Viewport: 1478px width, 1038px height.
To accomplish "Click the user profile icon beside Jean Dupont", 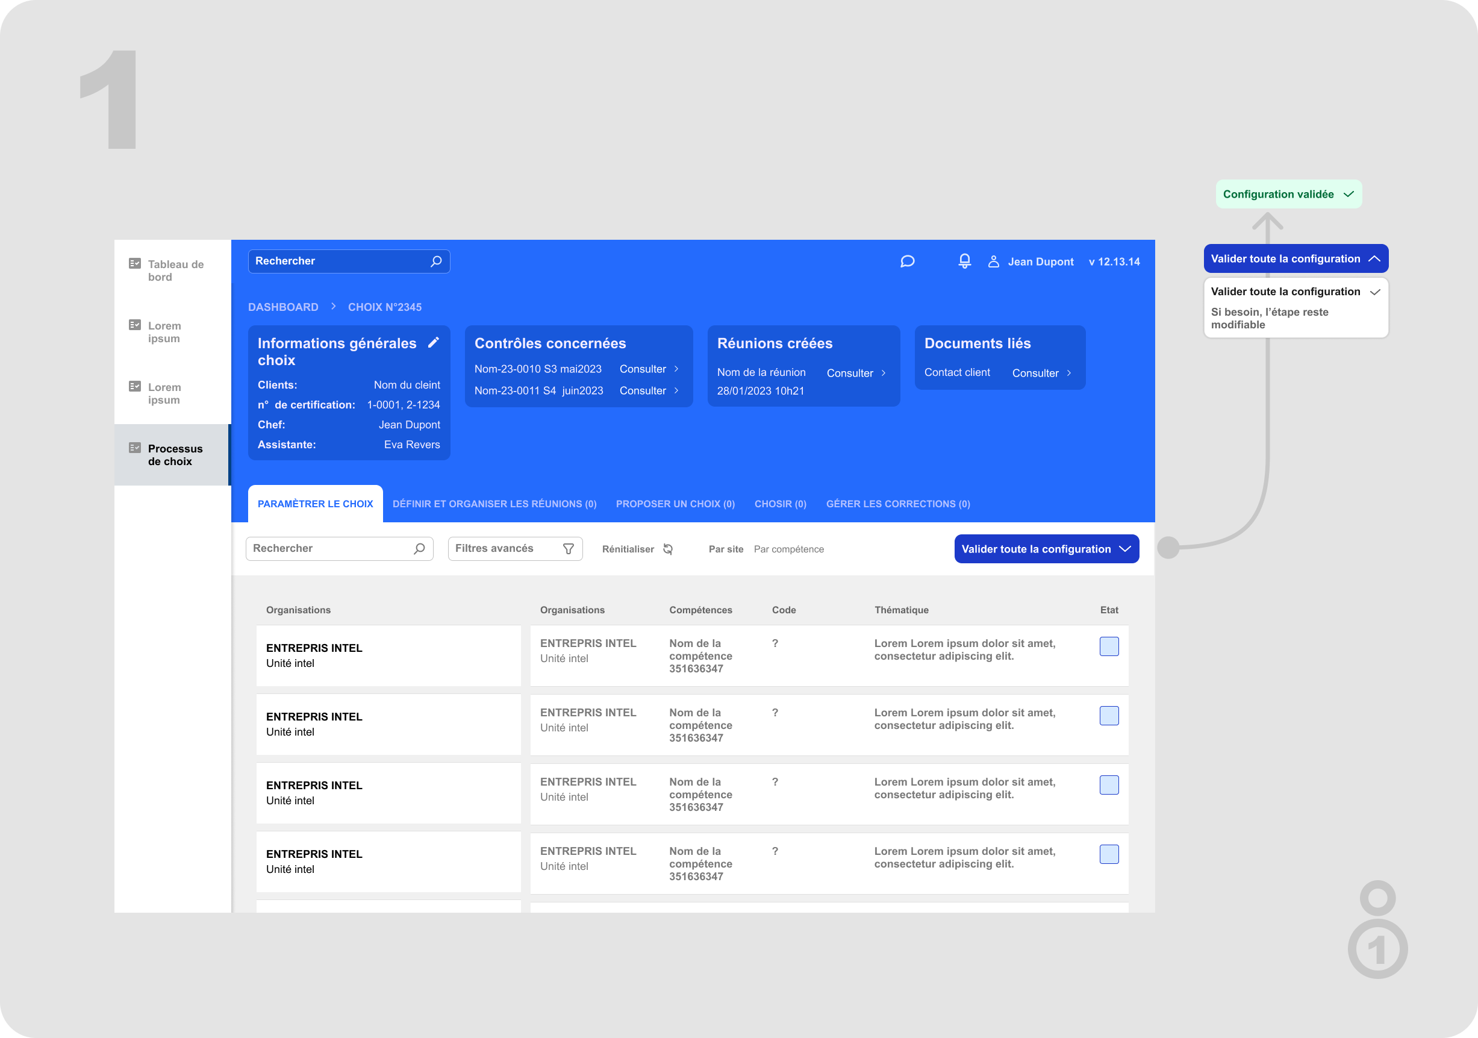I will [x=993, y=261].
